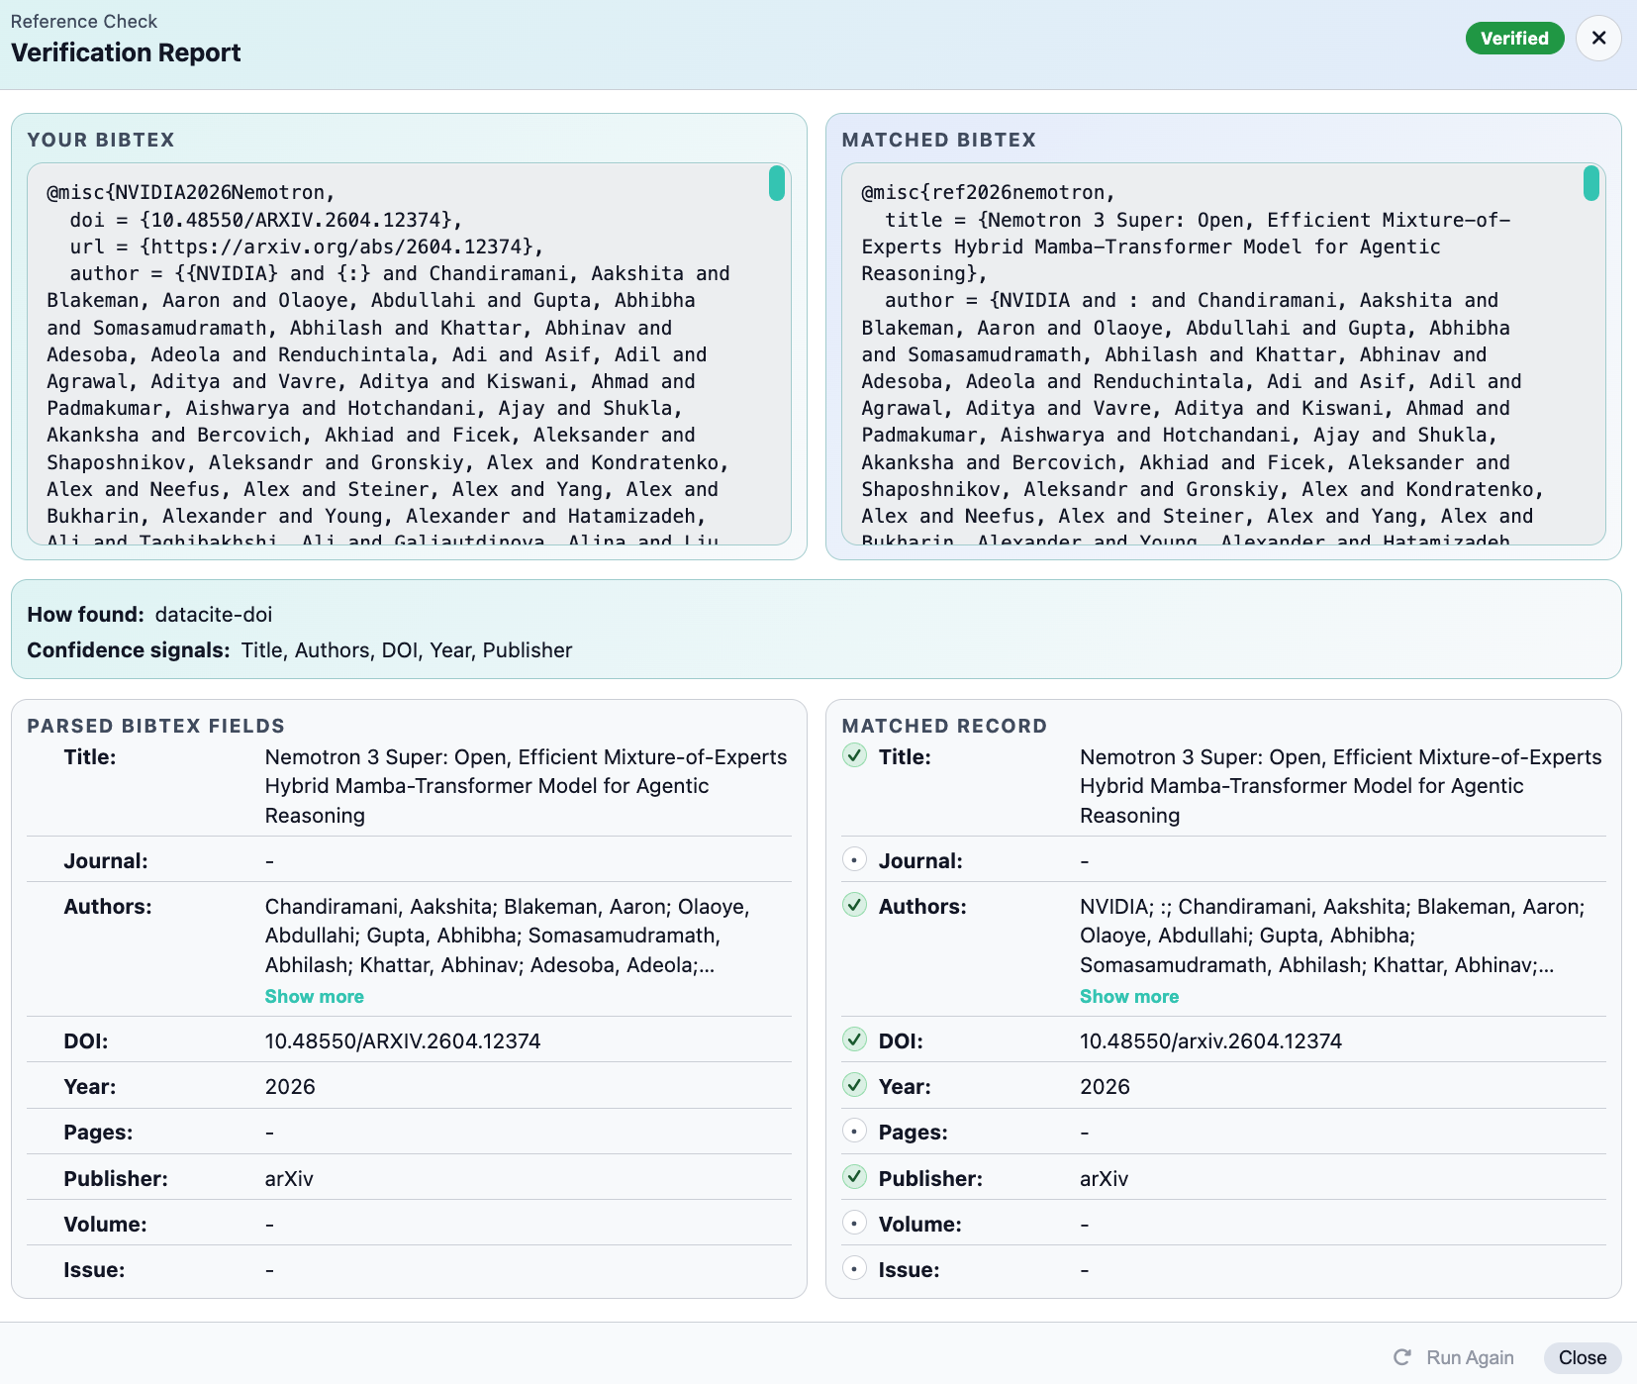1637x1384 pixels.
Task: Click the YOUR BIBTEX panel heading
Action: (101, 140)
